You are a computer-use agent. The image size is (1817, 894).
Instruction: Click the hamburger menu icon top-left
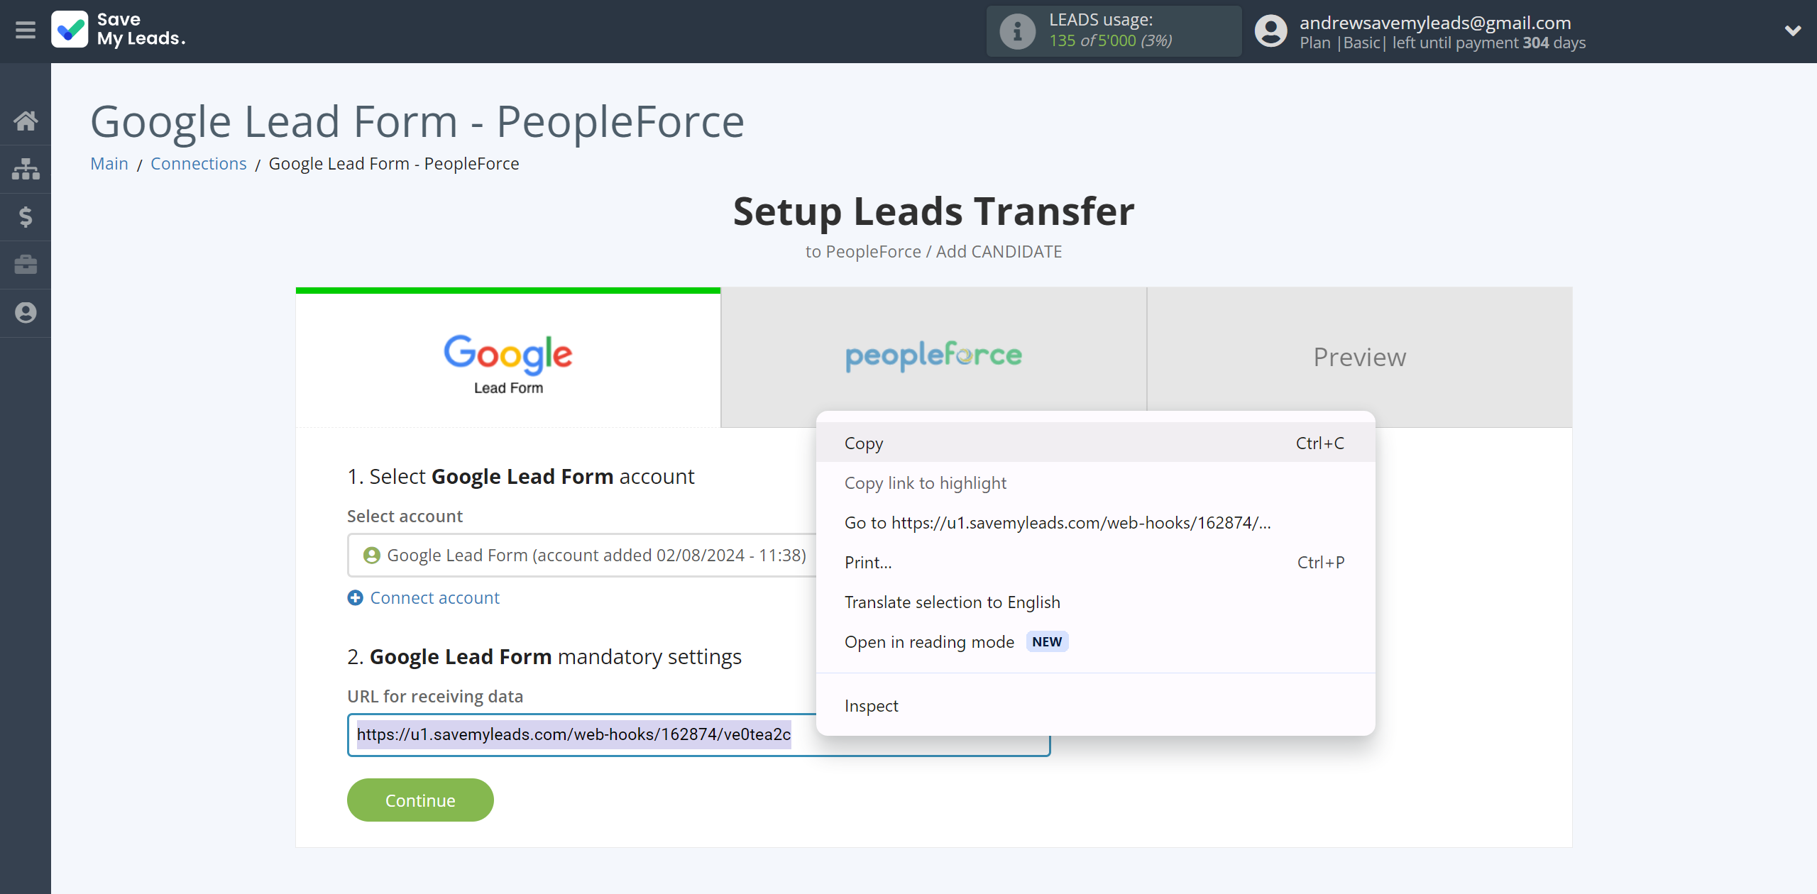coord(26,30)
